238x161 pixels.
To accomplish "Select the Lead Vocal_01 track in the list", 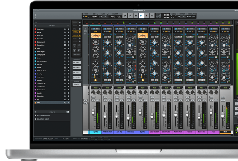I will coord(51,84).
